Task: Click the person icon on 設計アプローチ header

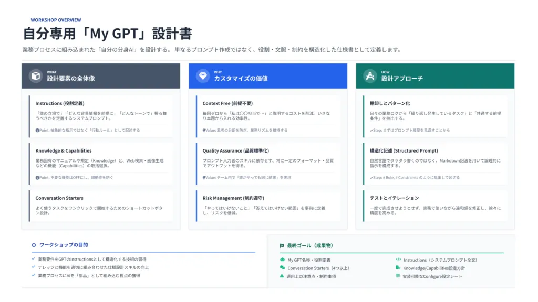Action: click(x=370, y=75)
